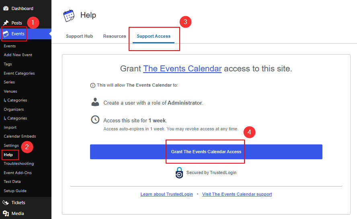
Task: Select the Support Access tab
Action: tap(154, 36)
